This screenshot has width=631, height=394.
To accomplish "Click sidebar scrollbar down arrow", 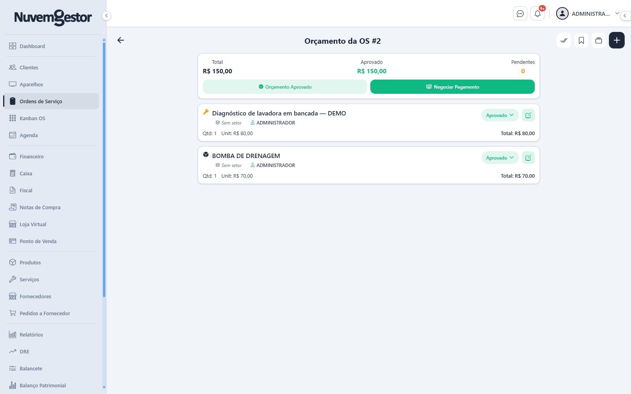I will (x=104, y=387).
